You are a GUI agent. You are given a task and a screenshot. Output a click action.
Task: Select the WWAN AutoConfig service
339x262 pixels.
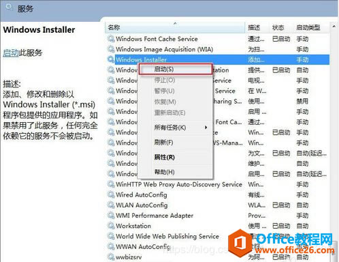(x=143, y=246)
